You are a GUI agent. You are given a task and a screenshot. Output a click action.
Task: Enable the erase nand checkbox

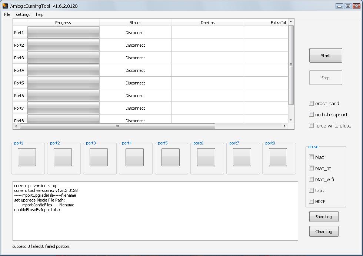[312, 103]
